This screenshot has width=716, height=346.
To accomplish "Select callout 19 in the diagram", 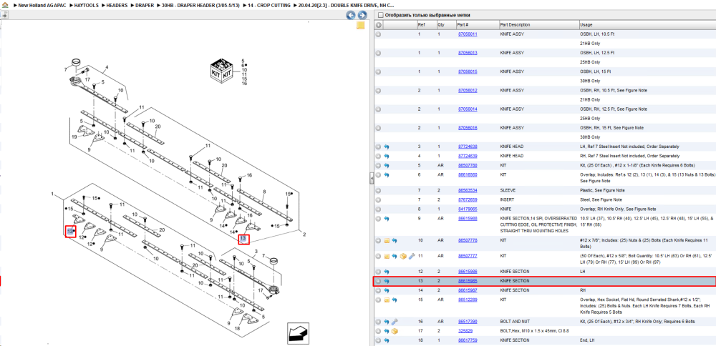I will tap(74, 137).
